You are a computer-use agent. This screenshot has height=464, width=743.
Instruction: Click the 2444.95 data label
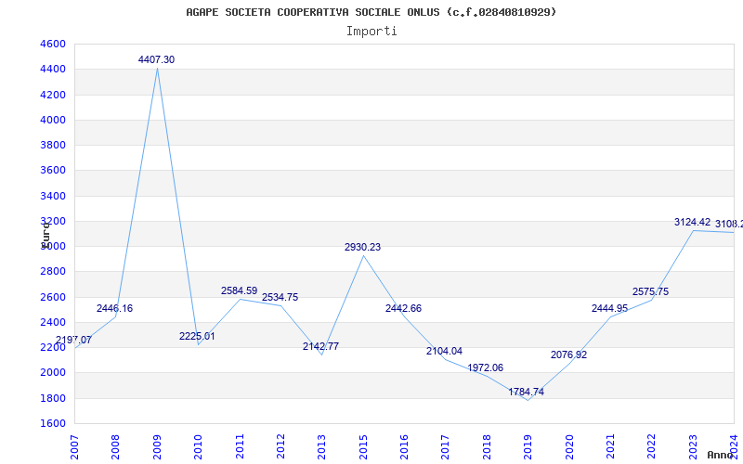pos(609,308)
